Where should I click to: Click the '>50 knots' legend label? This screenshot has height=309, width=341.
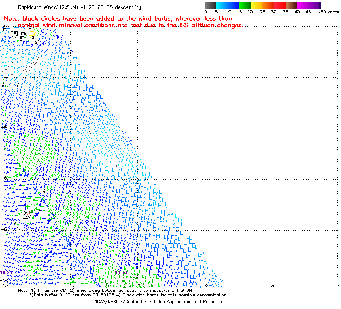(328, 12)
